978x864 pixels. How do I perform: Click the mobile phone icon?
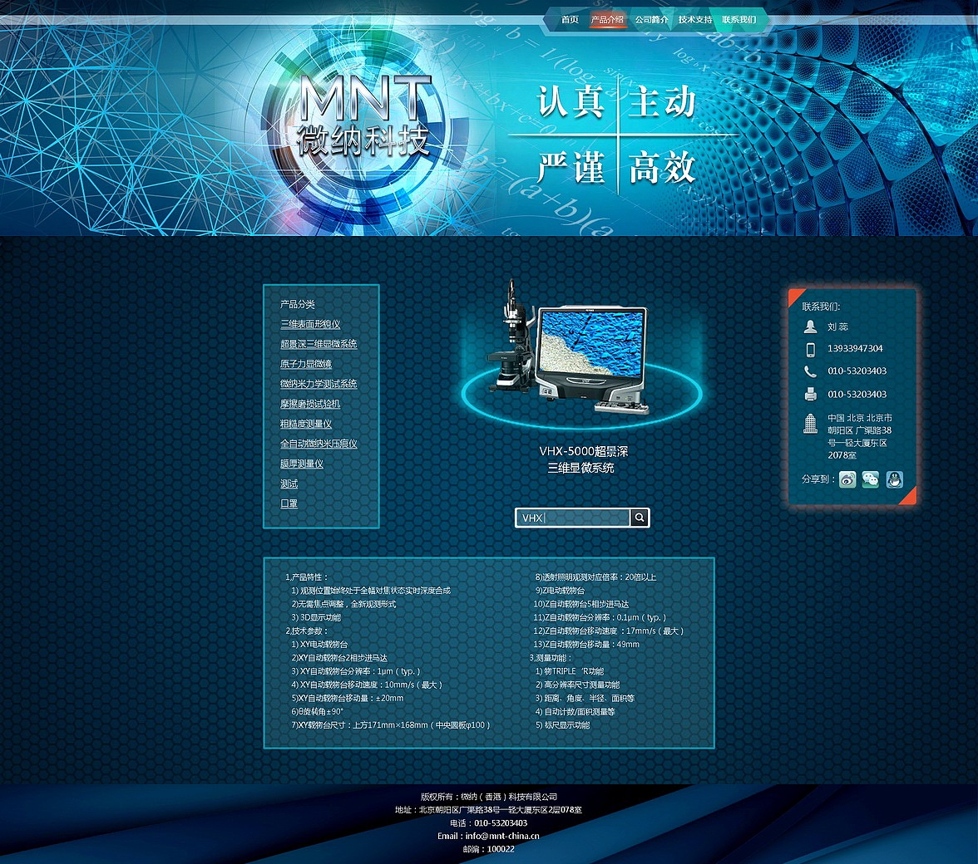point(810,350)
